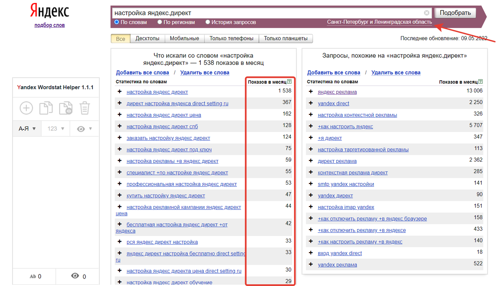Switch to the 'Мобильные' tab
This screenshot has width=503, height=286.
184,39
